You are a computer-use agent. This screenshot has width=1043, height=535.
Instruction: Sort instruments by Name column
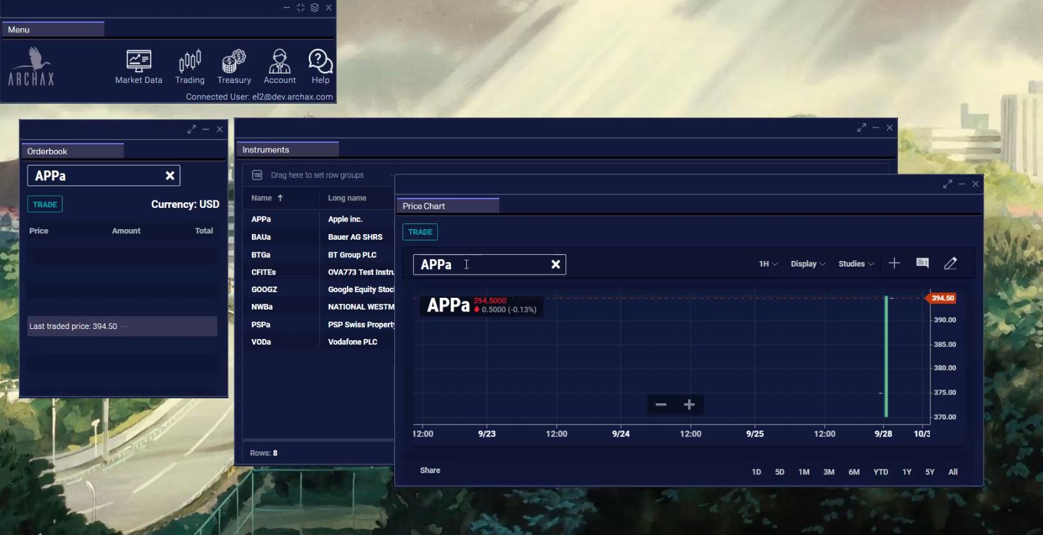coord(262,198)
